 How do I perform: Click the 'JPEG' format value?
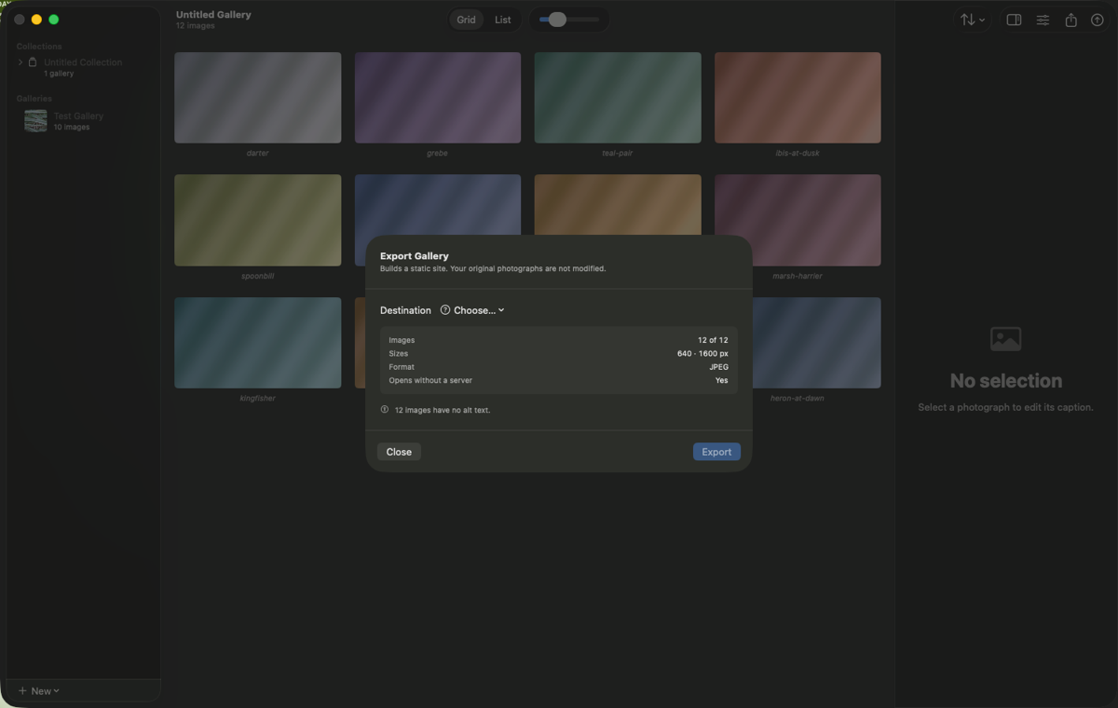click(x=718, y=367)
